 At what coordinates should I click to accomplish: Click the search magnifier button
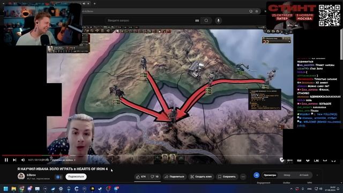[206, 20]
